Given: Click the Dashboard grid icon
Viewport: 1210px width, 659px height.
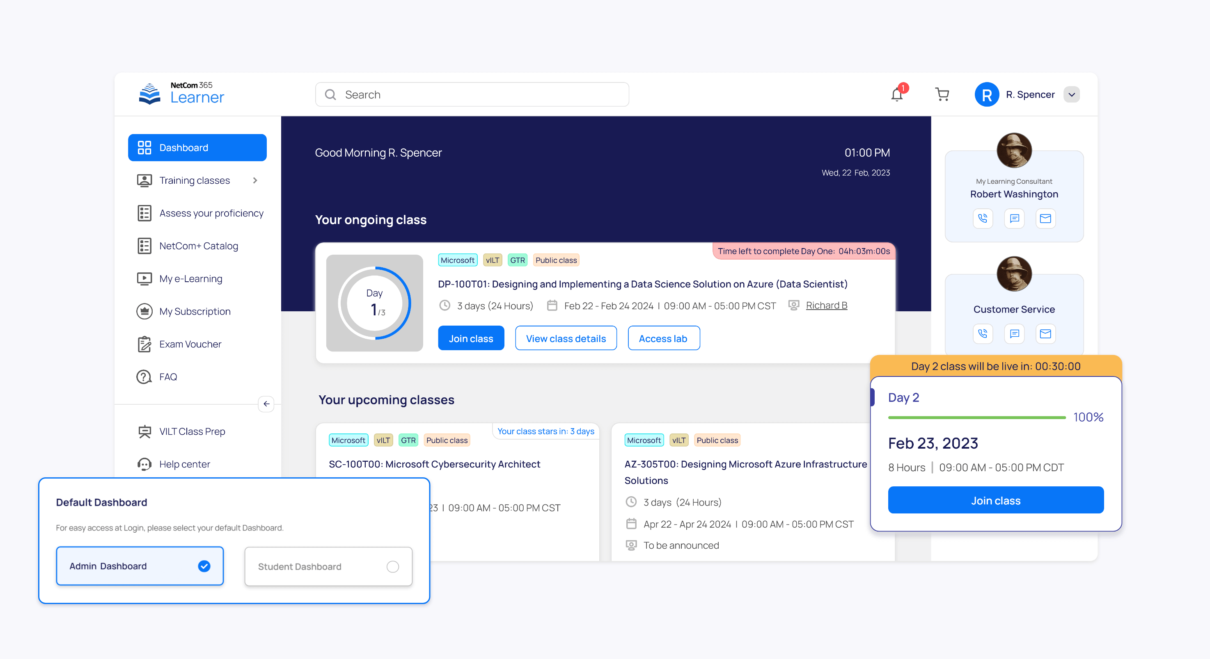Looking at the screenshot, I should (x=144, y=147).
